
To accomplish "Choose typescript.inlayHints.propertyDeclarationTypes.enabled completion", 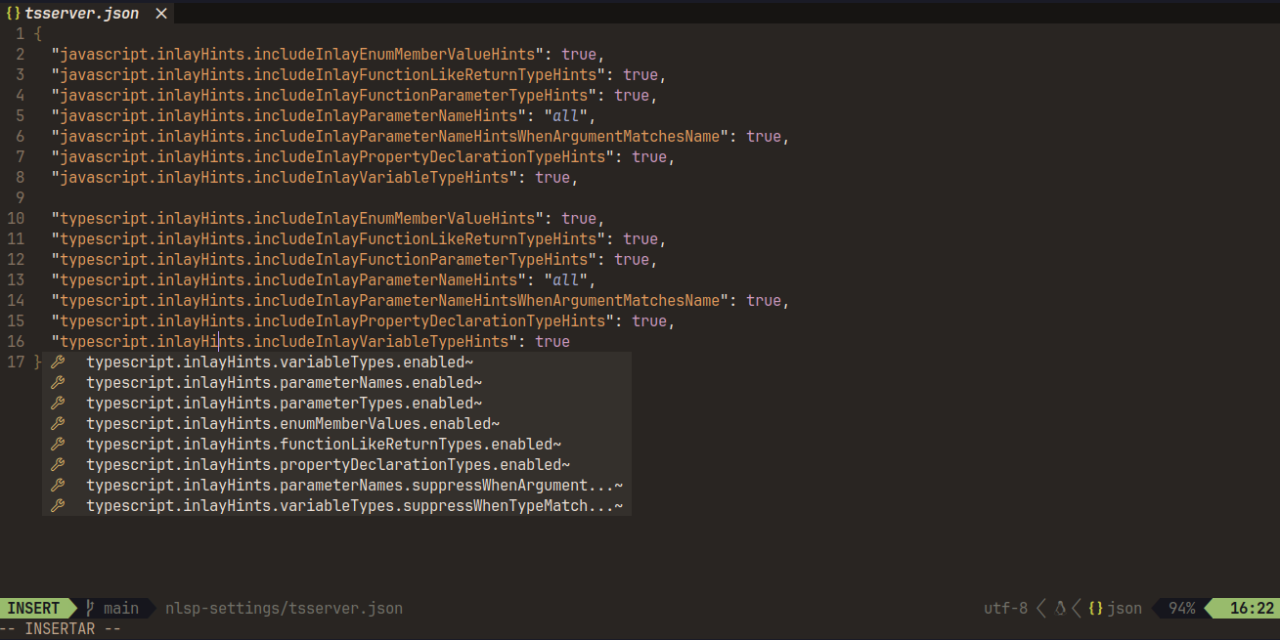I will tap(336, 465).
